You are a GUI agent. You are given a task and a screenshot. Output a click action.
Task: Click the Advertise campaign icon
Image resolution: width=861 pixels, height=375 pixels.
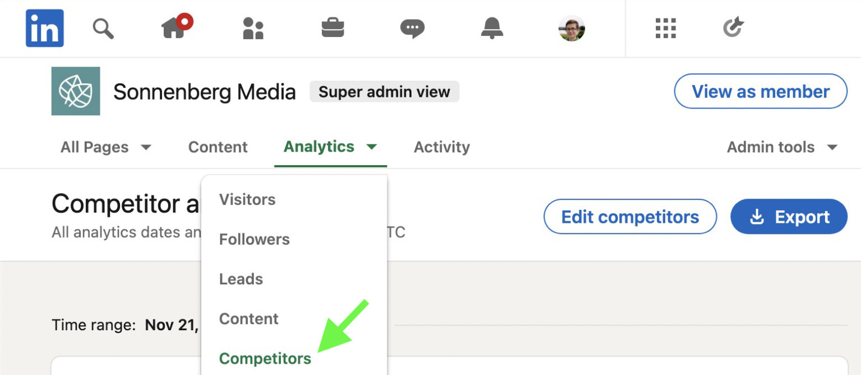733,28
